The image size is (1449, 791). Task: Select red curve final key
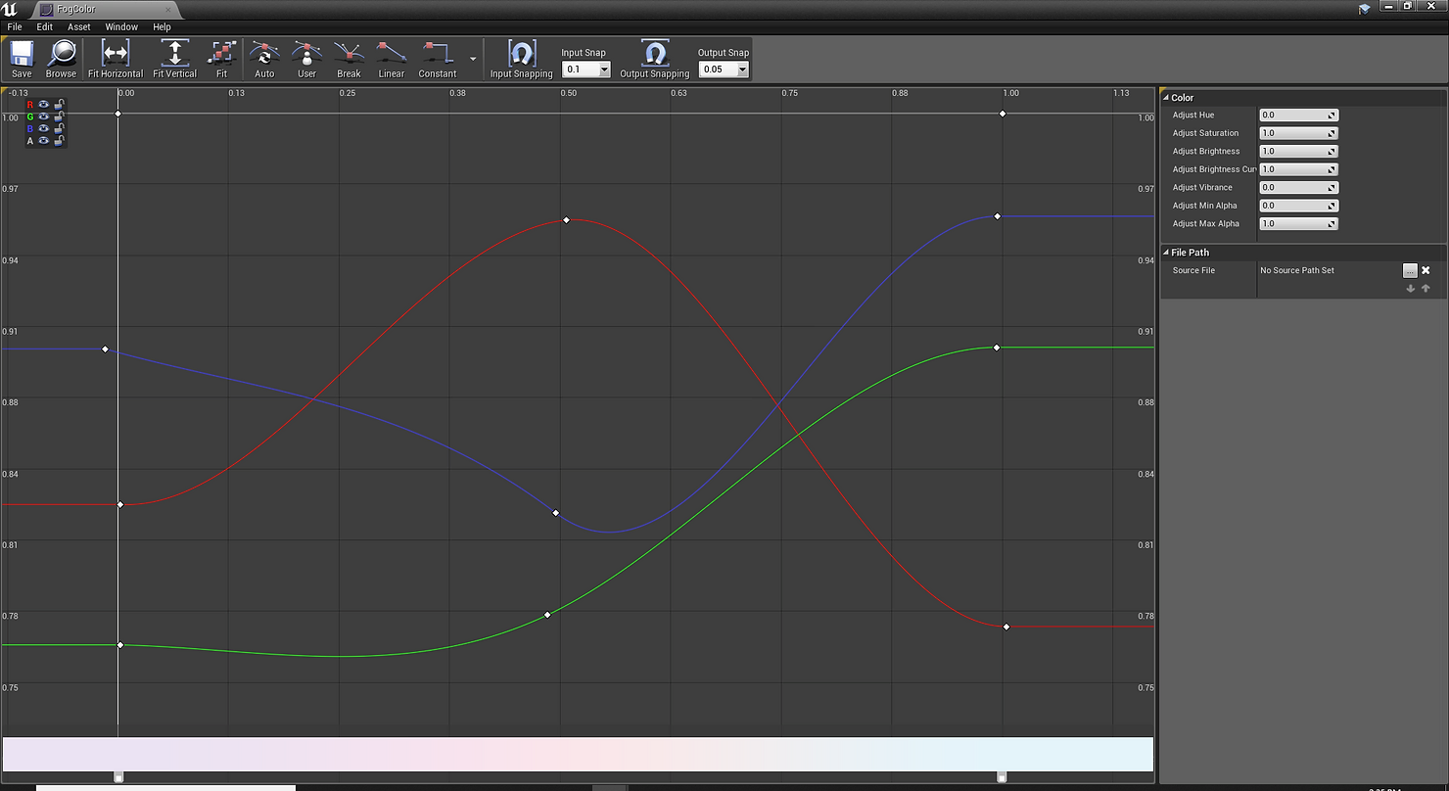click(x=1006, y=627)
